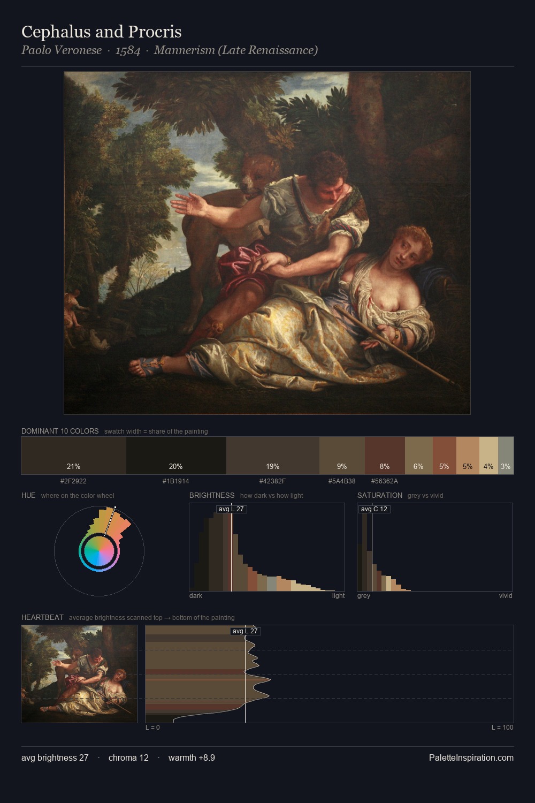Click the brightness histogram chart
This screenshot has height=803, width=535.
pos(267,547)
